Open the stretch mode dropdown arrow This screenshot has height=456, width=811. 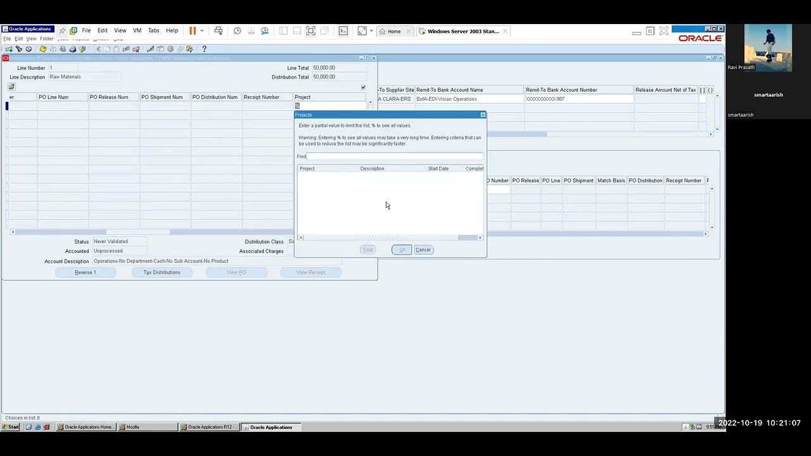pos(371,30)
